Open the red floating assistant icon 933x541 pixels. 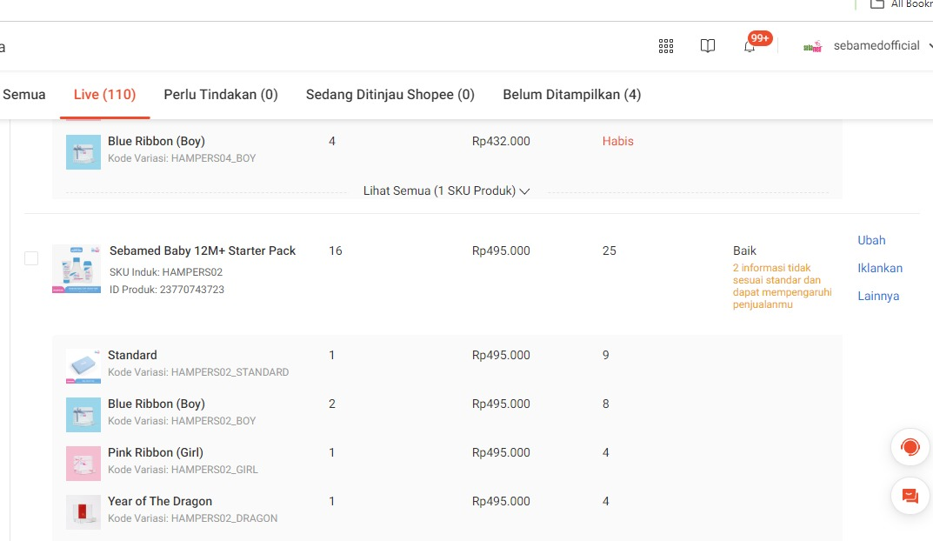click(910, 447)
